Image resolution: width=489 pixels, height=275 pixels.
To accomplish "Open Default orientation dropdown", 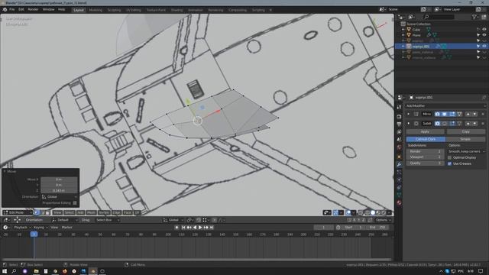I will pyautogui.click(x=65, y=220).
